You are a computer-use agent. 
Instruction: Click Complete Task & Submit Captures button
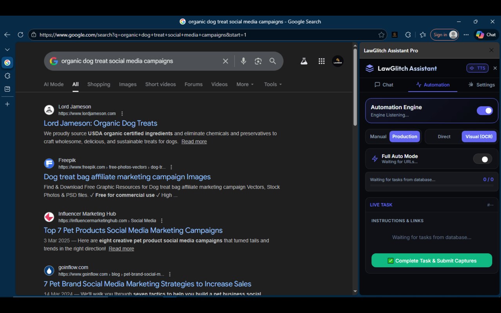[432, 261]
